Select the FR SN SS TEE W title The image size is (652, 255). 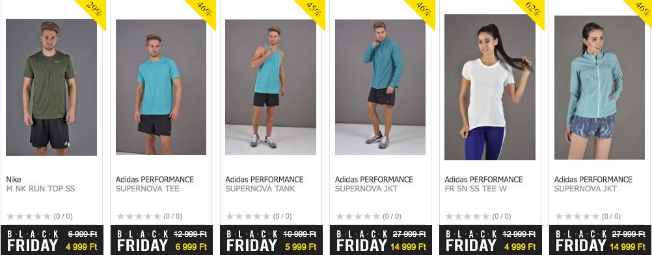tap(476, 189)
